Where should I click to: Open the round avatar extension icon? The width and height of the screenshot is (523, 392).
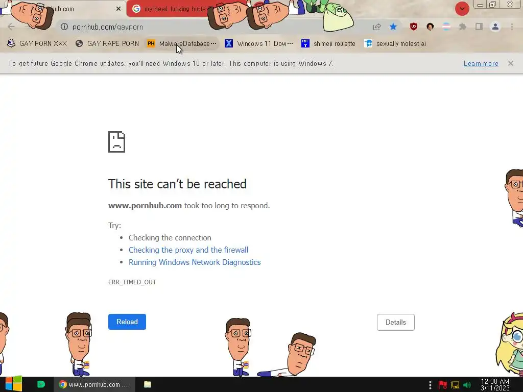(x=430, y=27)
